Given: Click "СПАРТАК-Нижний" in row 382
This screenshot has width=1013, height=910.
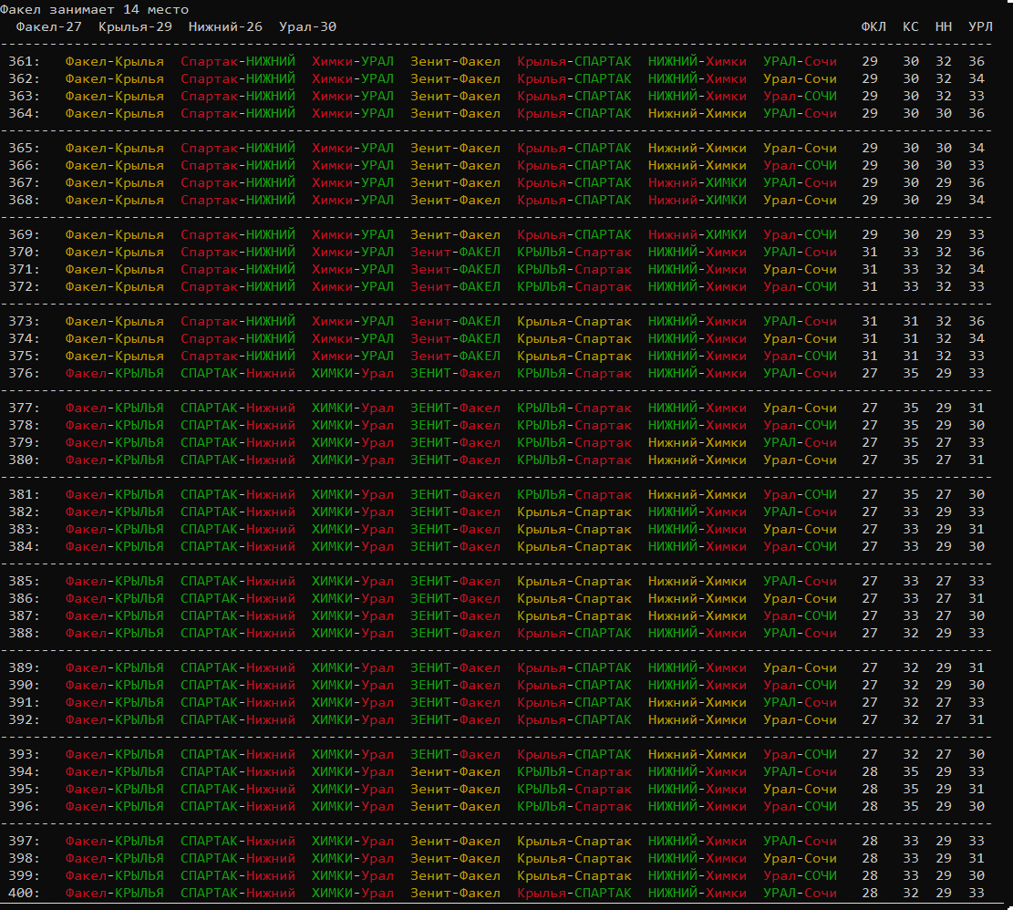Looking at the screenshot, I should [x=238, y=512].
